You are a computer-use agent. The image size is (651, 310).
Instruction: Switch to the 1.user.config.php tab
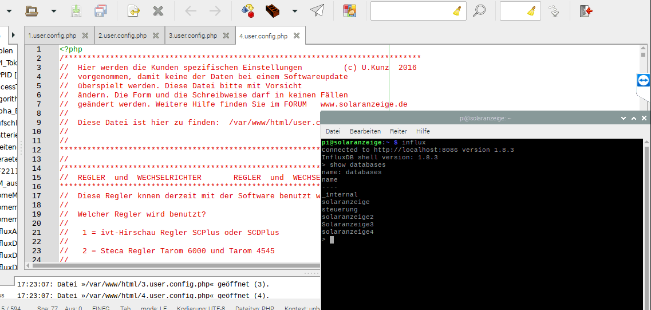click(x=52, y=36)
